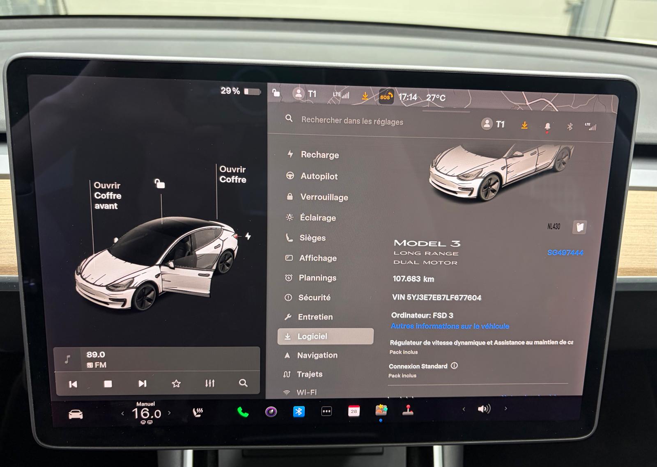Open the release notes icon beside NL430
The height and width of the screenshot is (467, 657).
pos(579,227)
